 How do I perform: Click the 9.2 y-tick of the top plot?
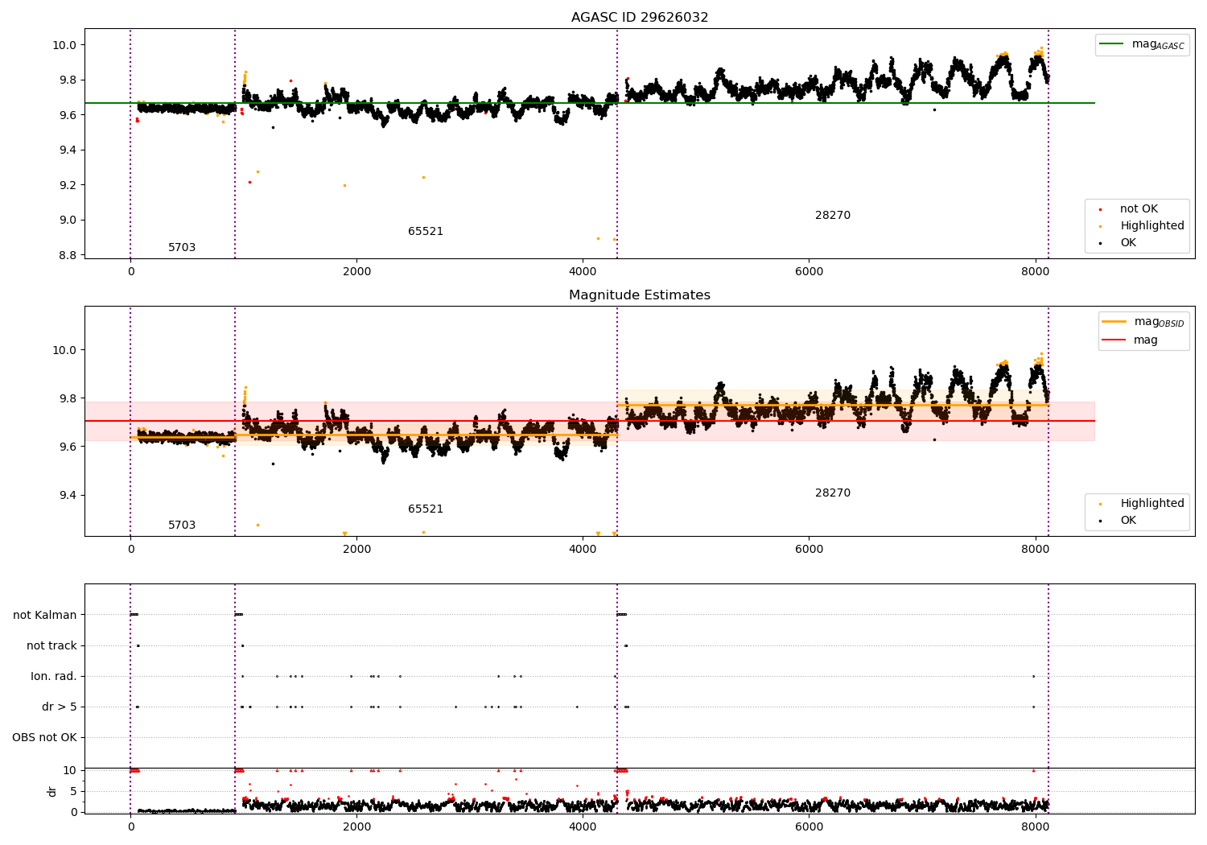point(68,185)
